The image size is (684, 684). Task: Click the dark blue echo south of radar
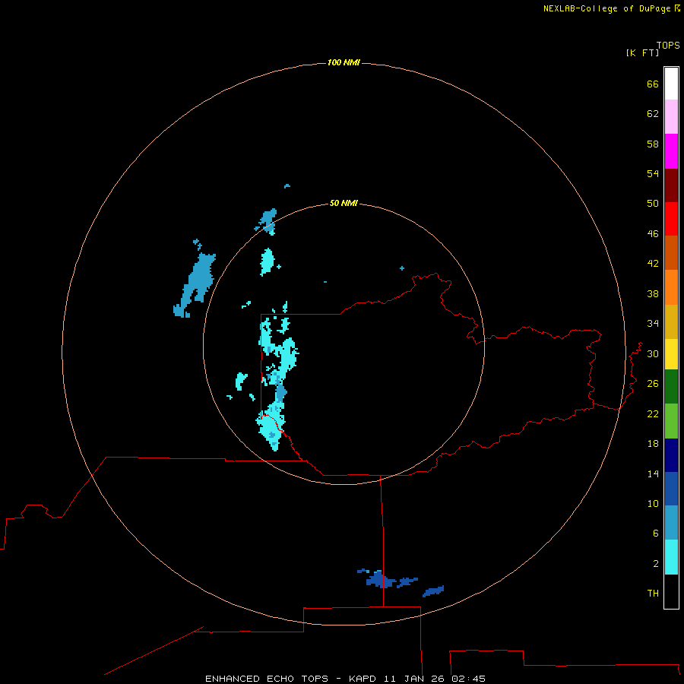pos(382,580)
